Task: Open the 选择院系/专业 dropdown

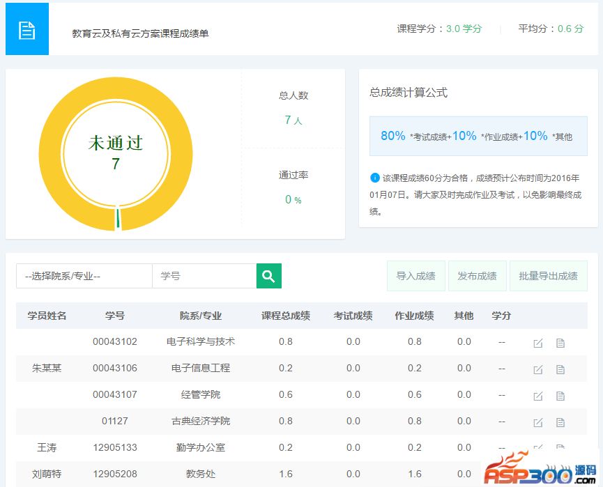Action: click(84, 276)
